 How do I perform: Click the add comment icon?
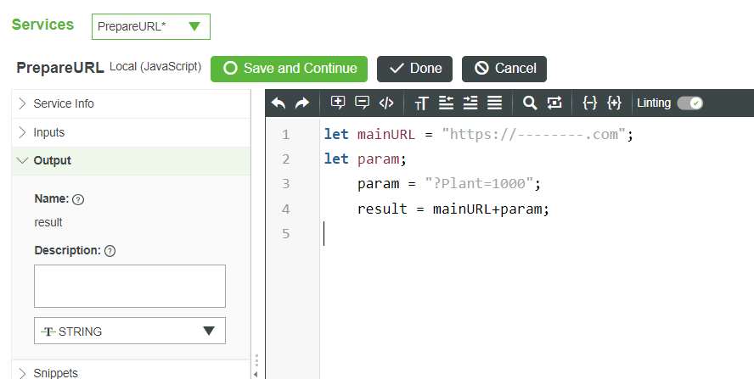(x=338, y=103)
